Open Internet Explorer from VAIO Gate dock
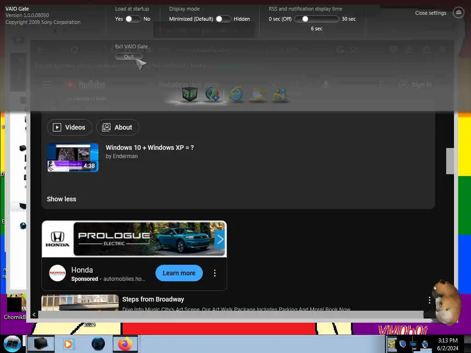471x353 pixels. coord(236,94)
